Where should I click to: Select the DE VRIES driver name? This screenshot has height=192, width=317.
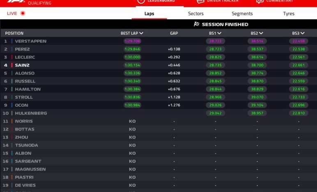point(25,185)
